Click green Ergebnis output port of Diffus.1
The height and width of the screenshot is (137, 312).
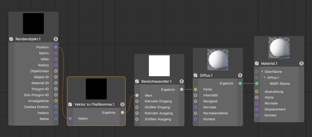pyautogui.click(x=240, y=84)
